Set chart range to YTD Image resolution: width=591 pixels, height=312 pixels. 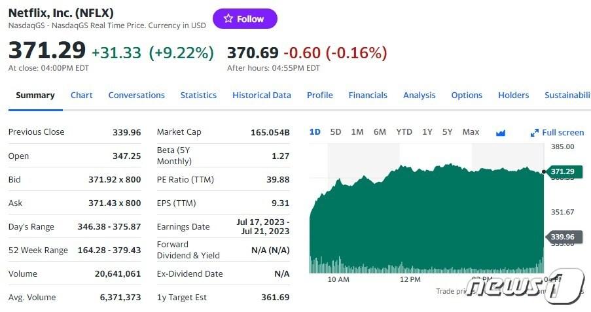click(x=404, y=132)
